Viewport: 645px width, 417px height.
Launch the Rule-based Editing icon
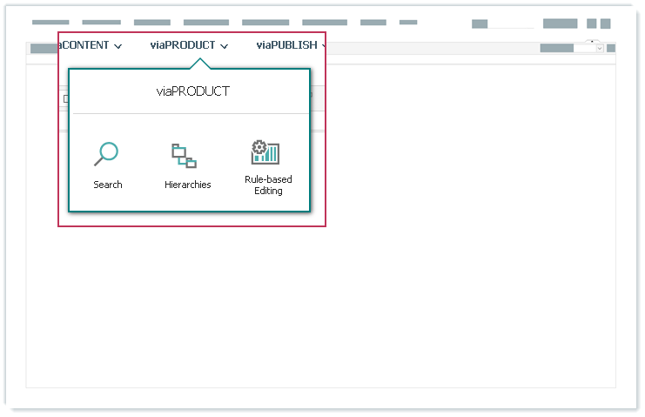point(265,153)
